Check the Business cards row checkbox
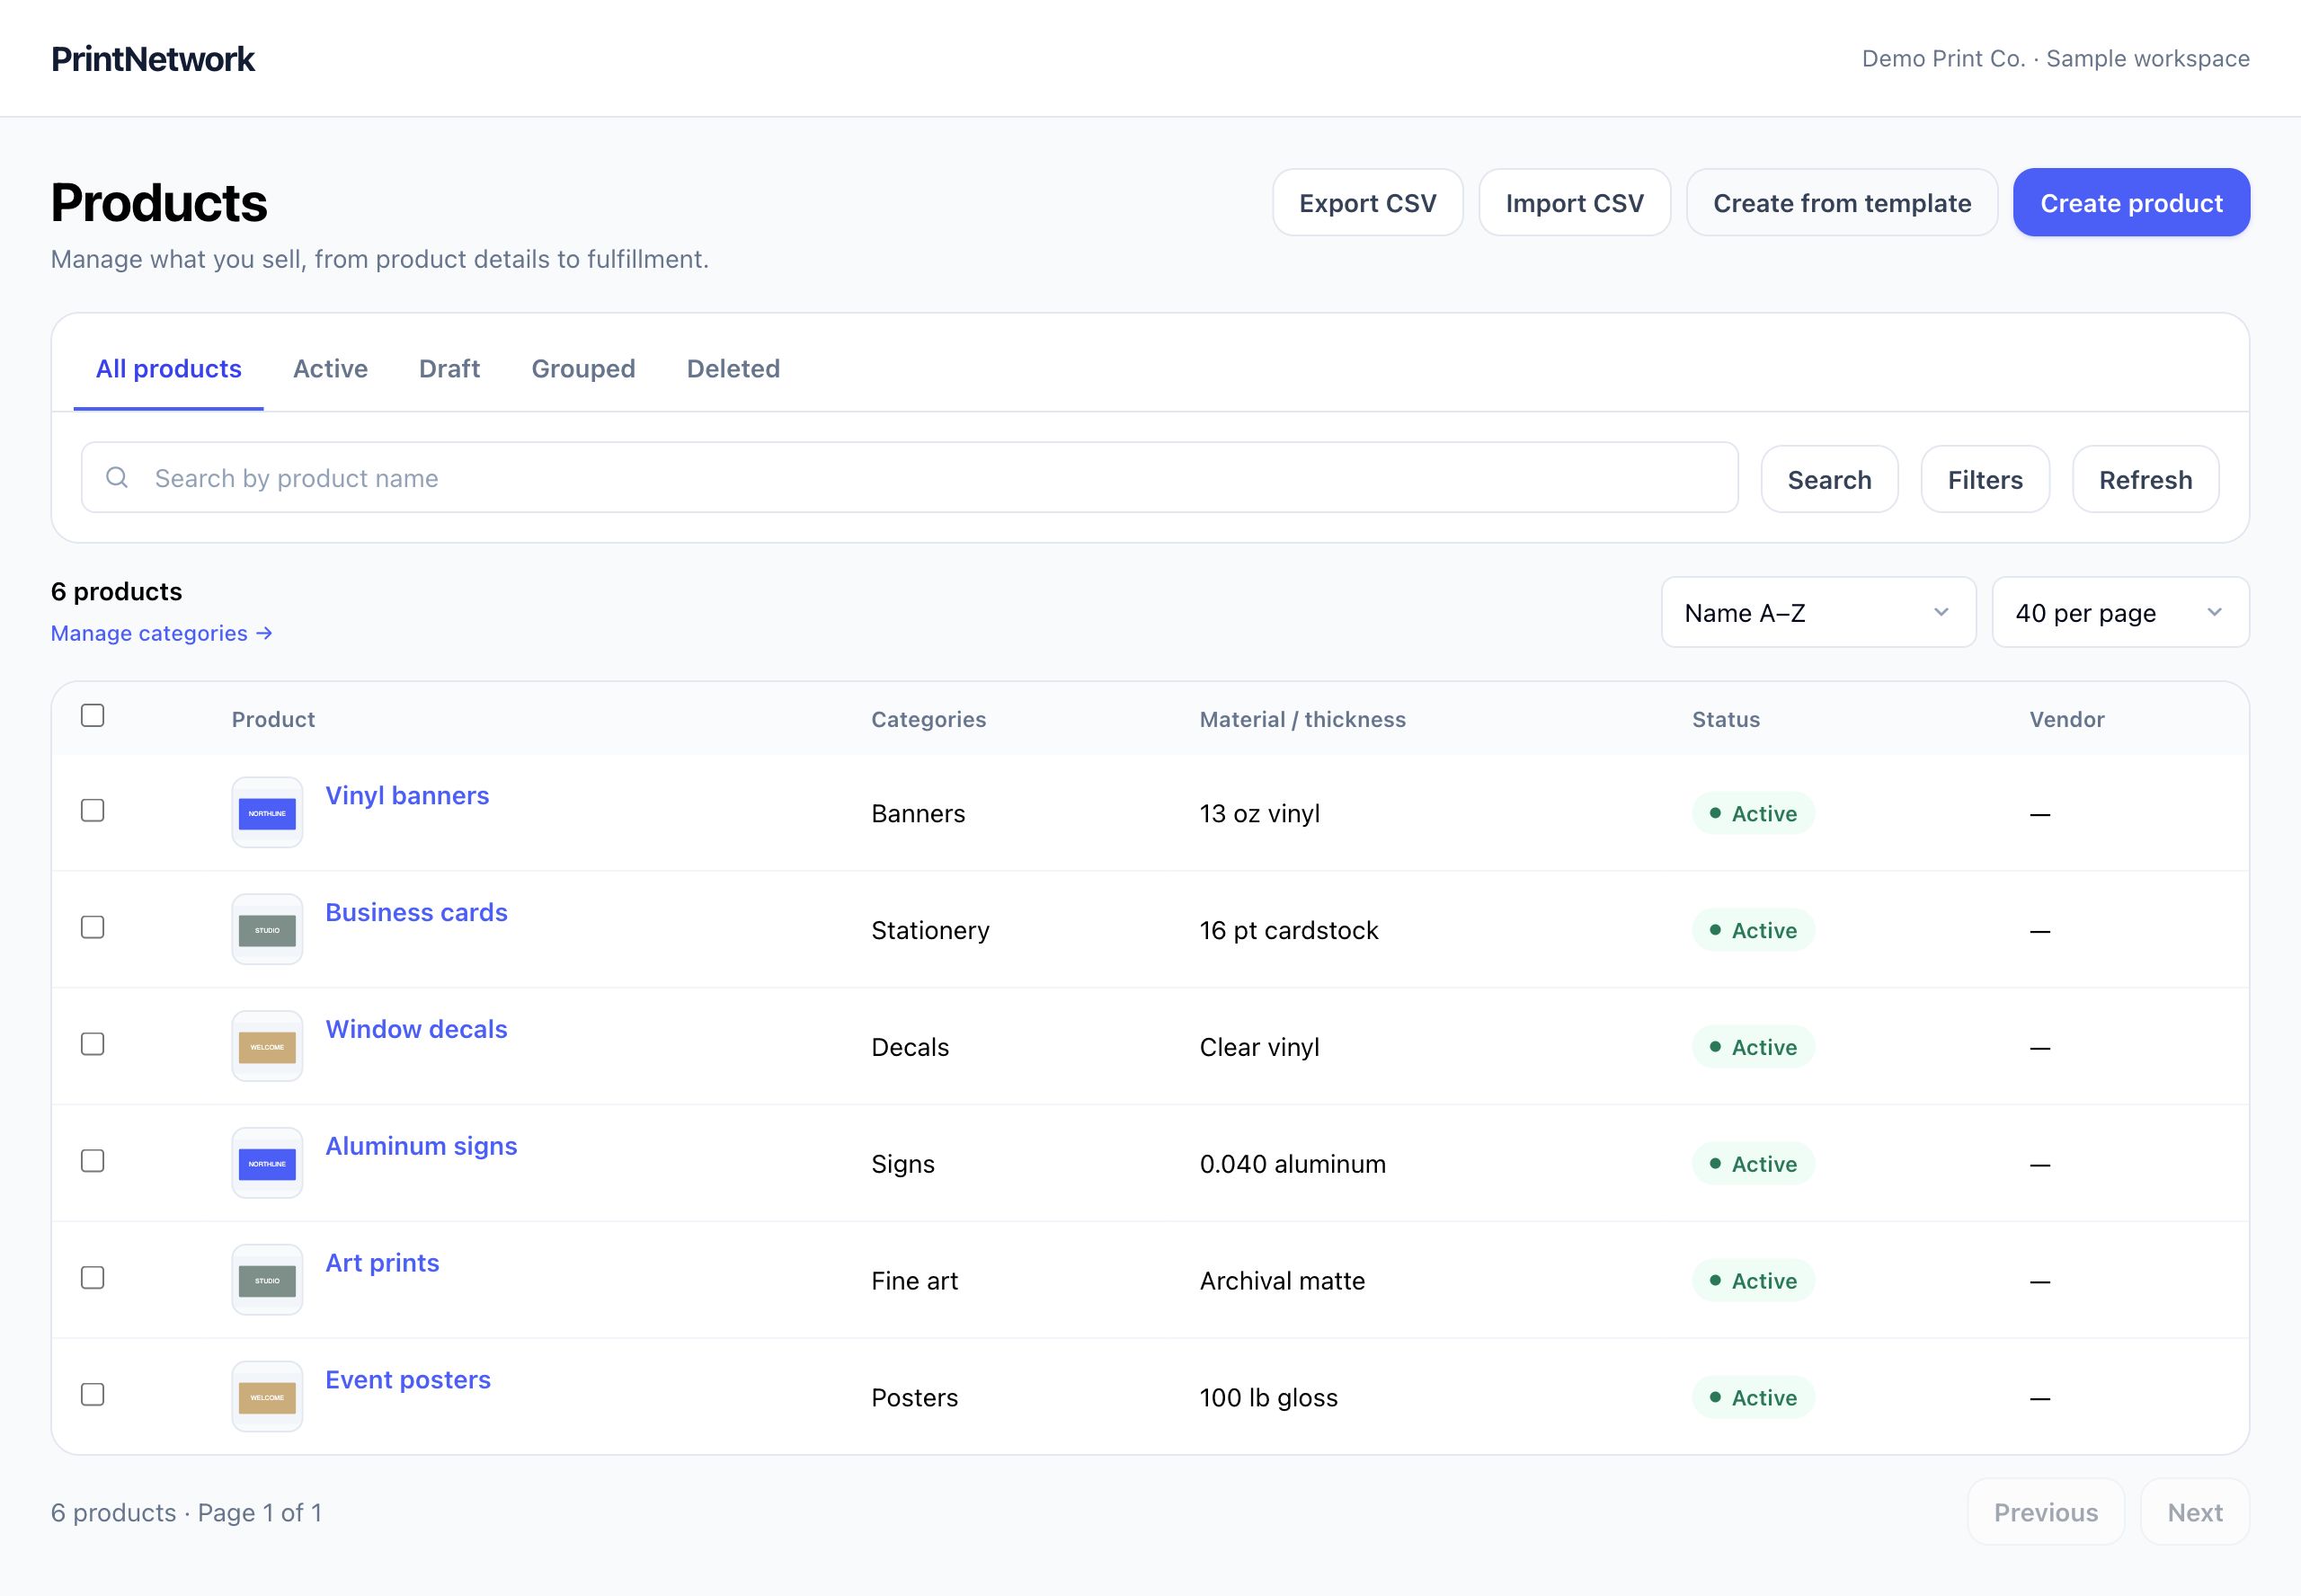The image size is (2301, 1596). pos(93,928)
